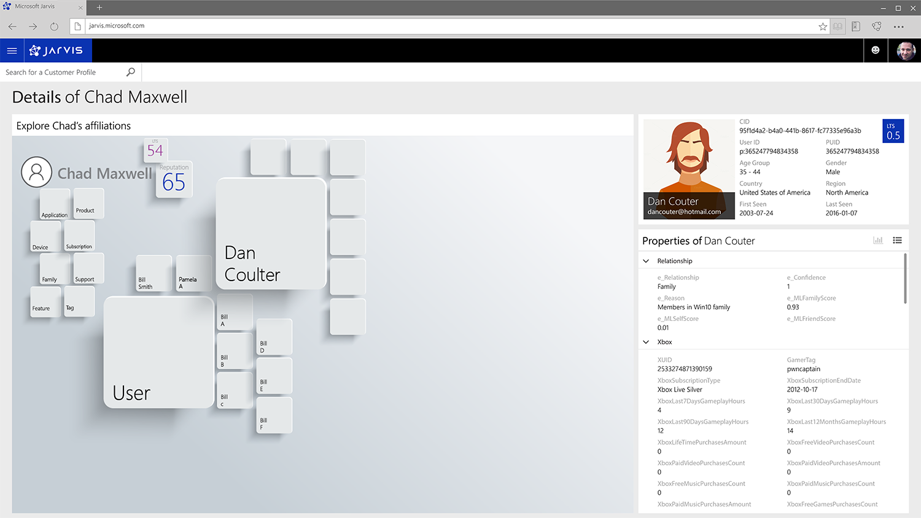Viewport: 921px width, 518px height.
Task: Open the large Dan Coulter tile
Action: (271, 233)
